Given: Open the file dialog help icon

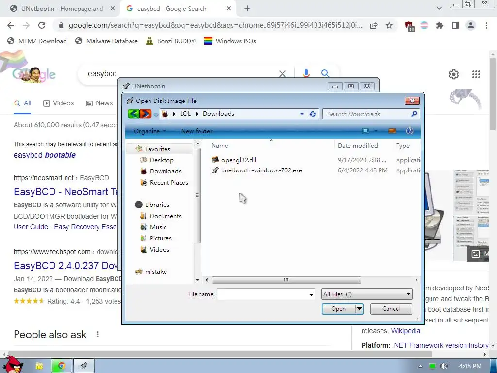Looking at the screenshot, I should 410,131.
